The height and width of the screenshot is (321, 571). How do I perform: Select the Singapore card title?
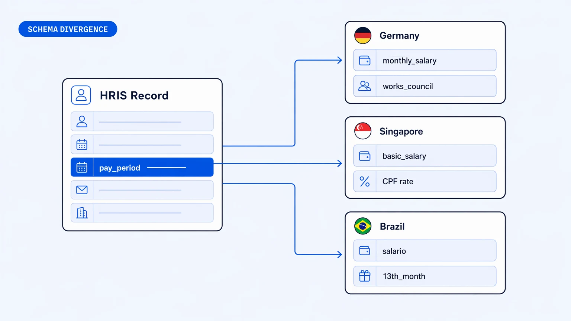401,132
